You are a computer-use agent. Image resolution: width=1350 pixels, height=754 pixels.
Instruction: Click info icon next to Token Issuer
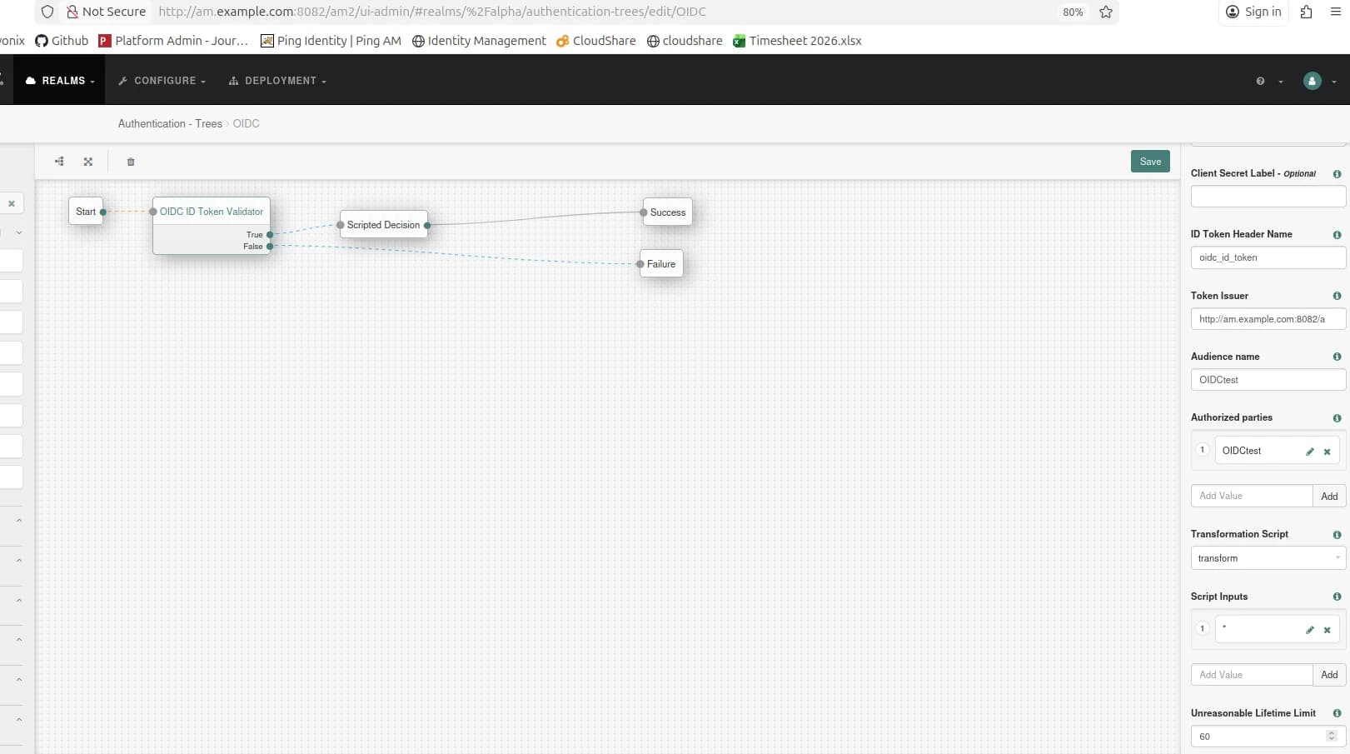point(1337,296)
